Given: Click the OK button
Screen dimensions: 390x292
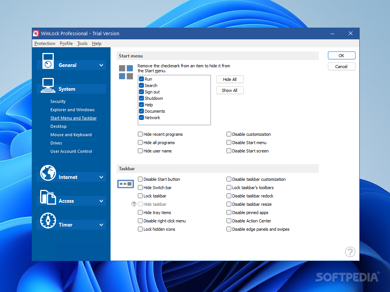Looking at the screenshot, I should [342, 56].
